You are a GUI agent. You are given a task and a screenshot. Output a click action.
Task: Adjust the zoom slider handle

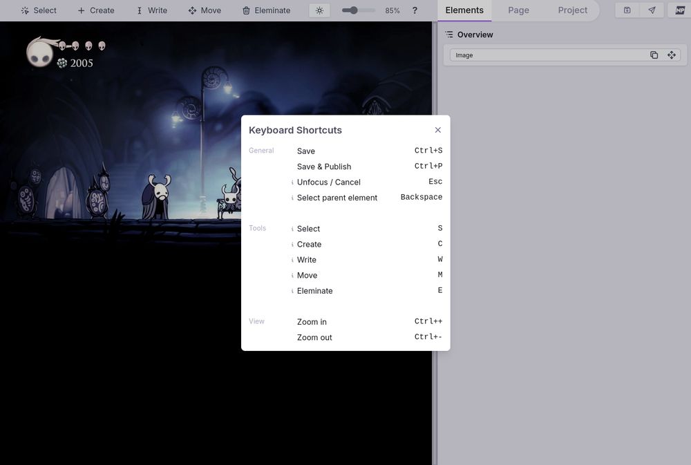coord(353,10)
